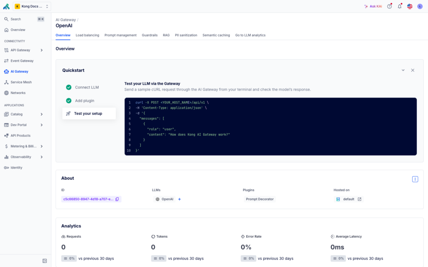Open Ask KAI assistant
Screen dimensions: 428x267
point(373,6)
